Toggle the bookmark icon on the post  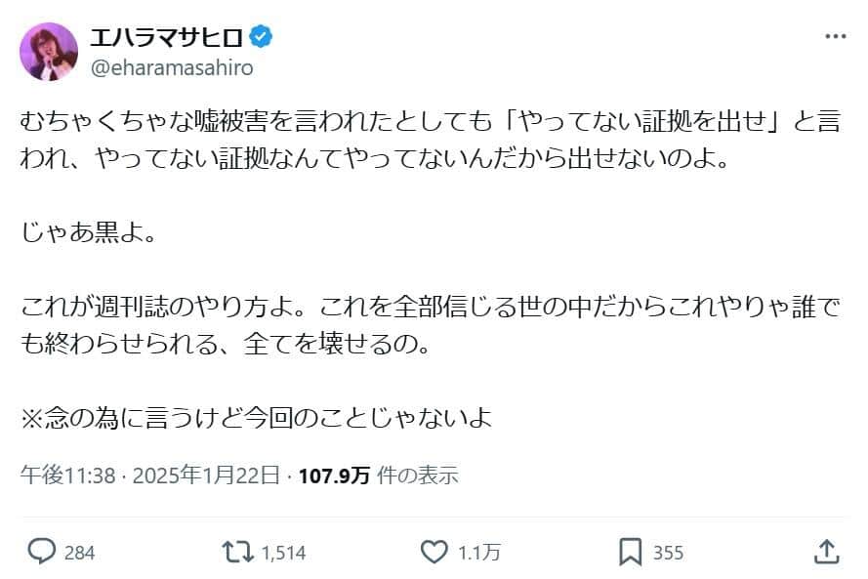tap(631, 552)
